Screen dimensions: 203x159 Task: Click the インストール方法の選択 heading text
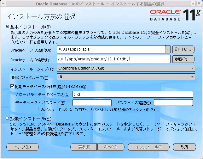[41, 16]
